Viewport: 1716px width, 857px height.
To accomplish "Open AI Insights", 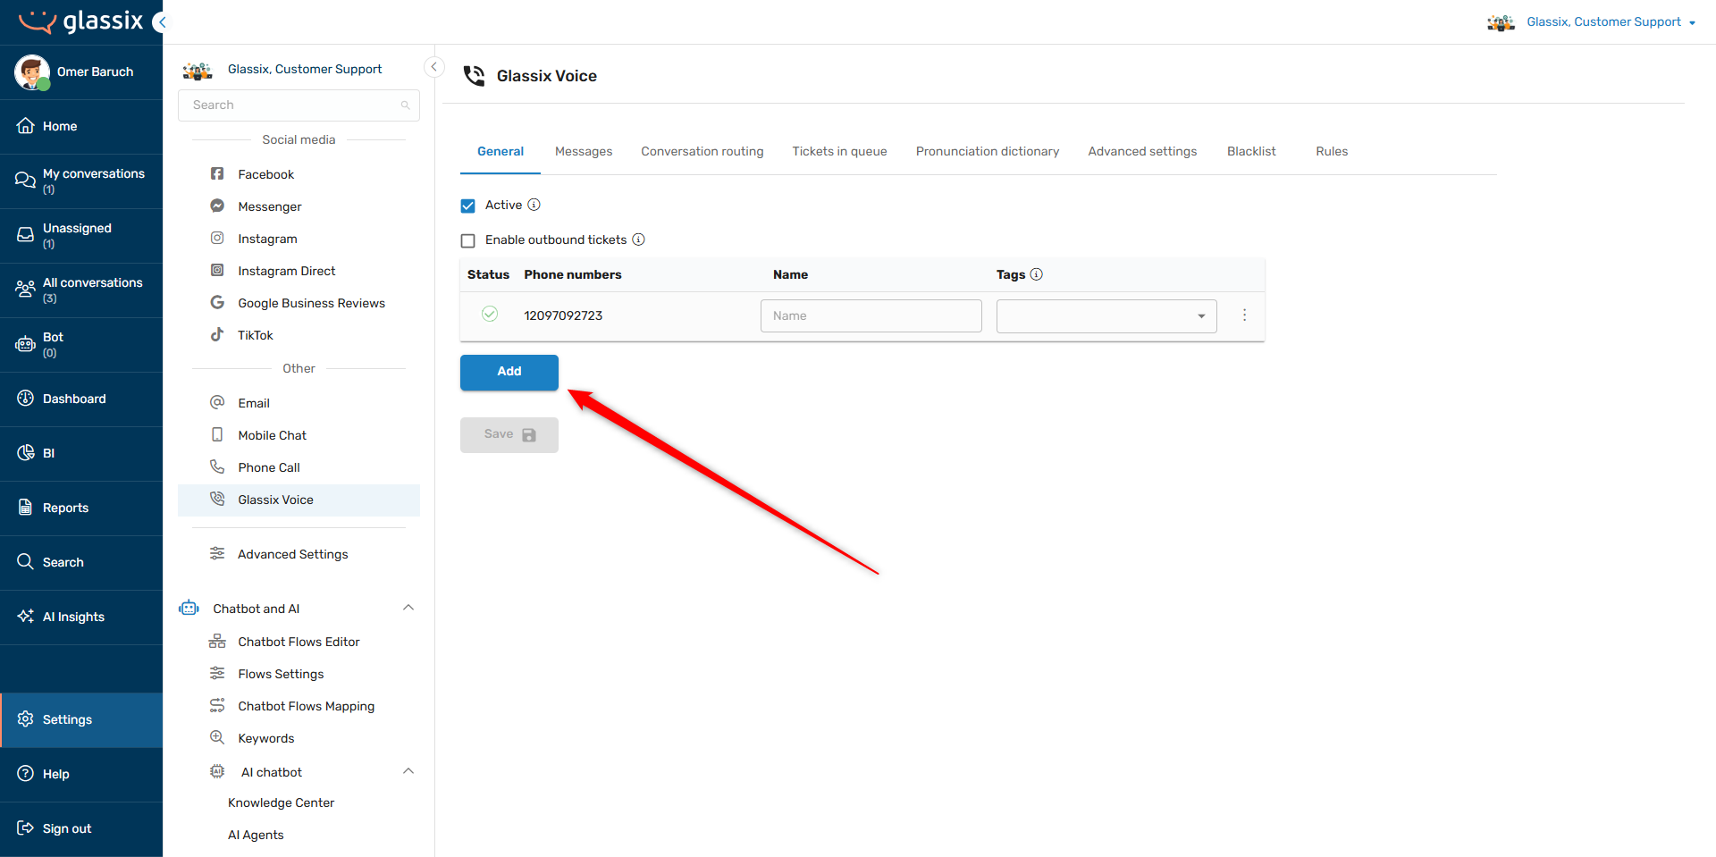I will 81,617.
